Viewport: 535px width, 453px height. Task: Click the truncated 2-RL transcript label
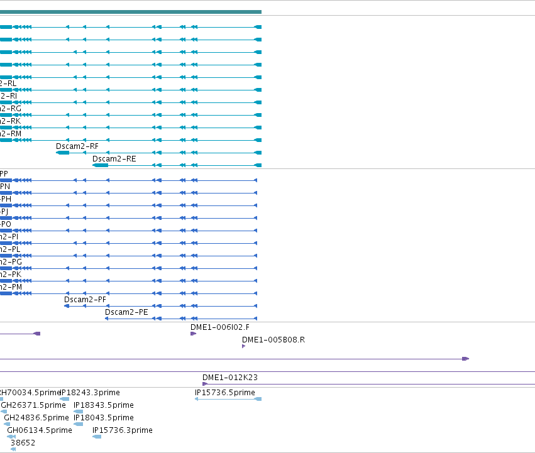8,84
